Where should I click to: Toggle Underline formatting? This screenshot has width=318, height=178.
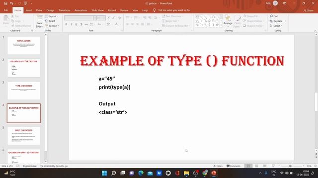[x=76, y=24]
